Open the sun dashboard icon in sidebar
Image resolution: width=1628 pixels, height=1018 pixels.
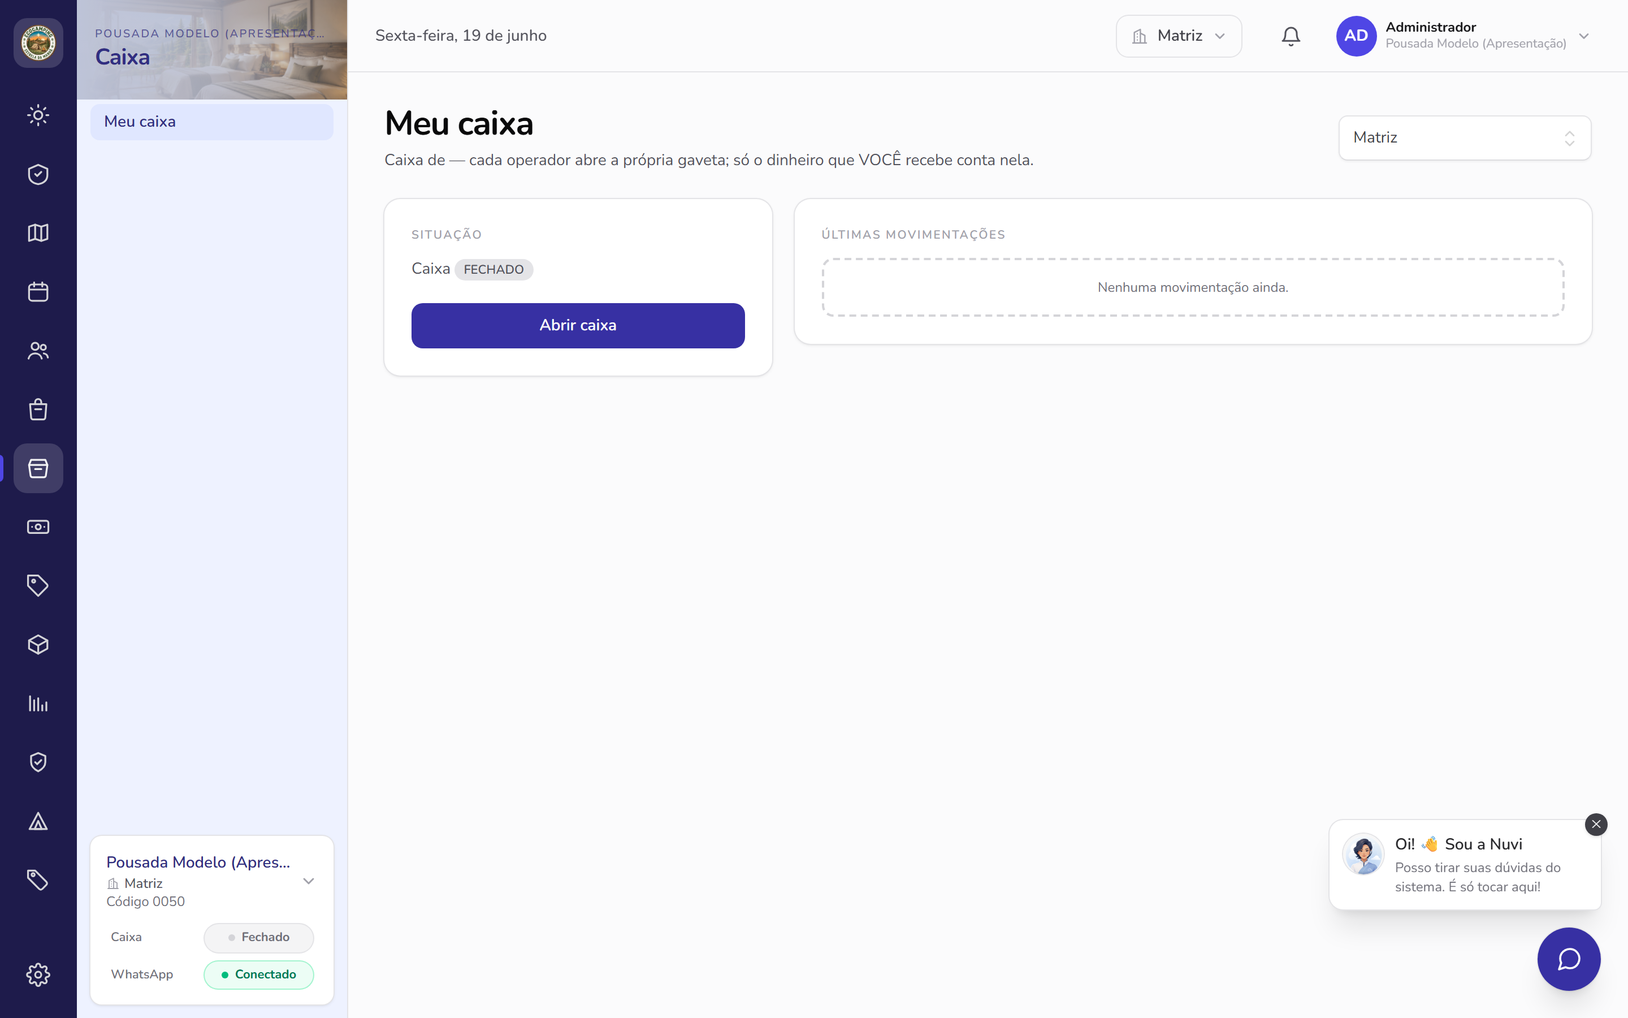pyautogui.click(x=38, y=115)
